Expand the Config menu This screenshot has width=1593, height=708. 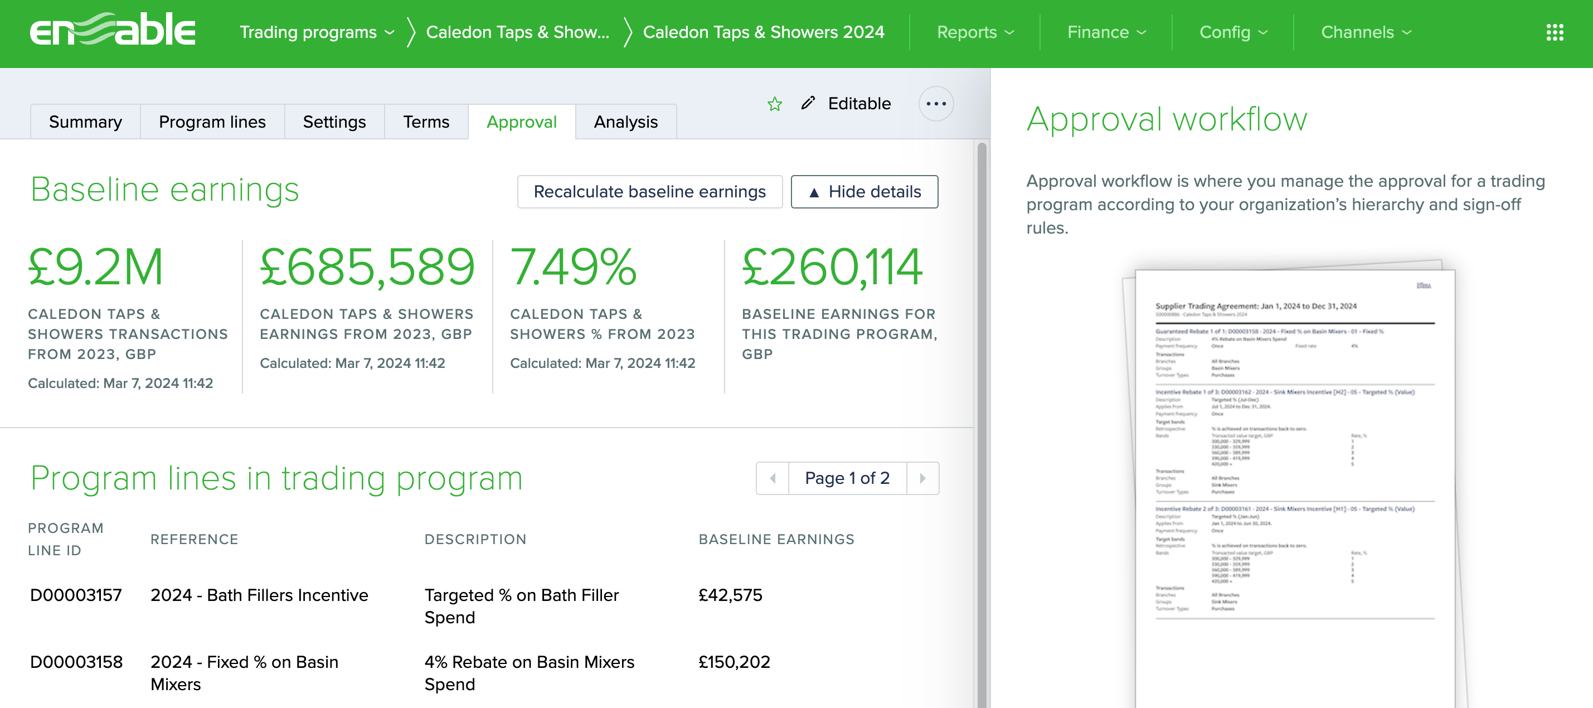[x=1233, y=32]
